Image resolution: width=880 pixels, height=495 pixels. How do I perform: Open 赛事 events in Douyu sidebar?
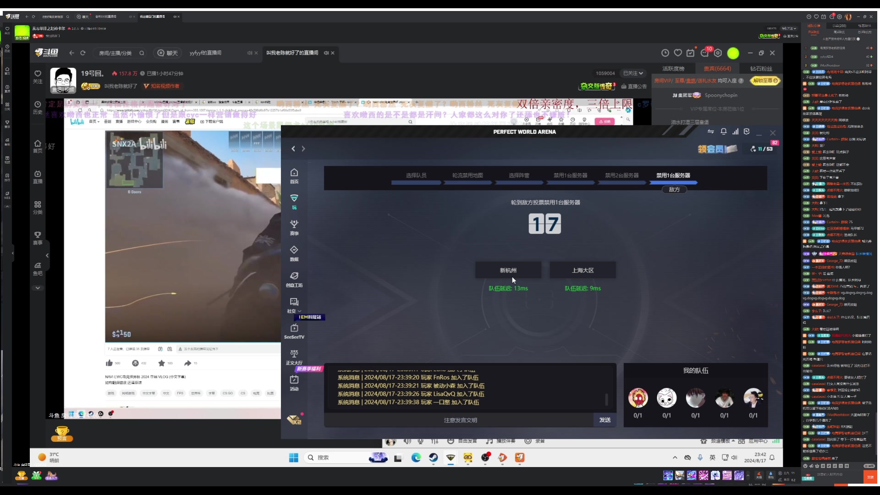coord(38,238)
